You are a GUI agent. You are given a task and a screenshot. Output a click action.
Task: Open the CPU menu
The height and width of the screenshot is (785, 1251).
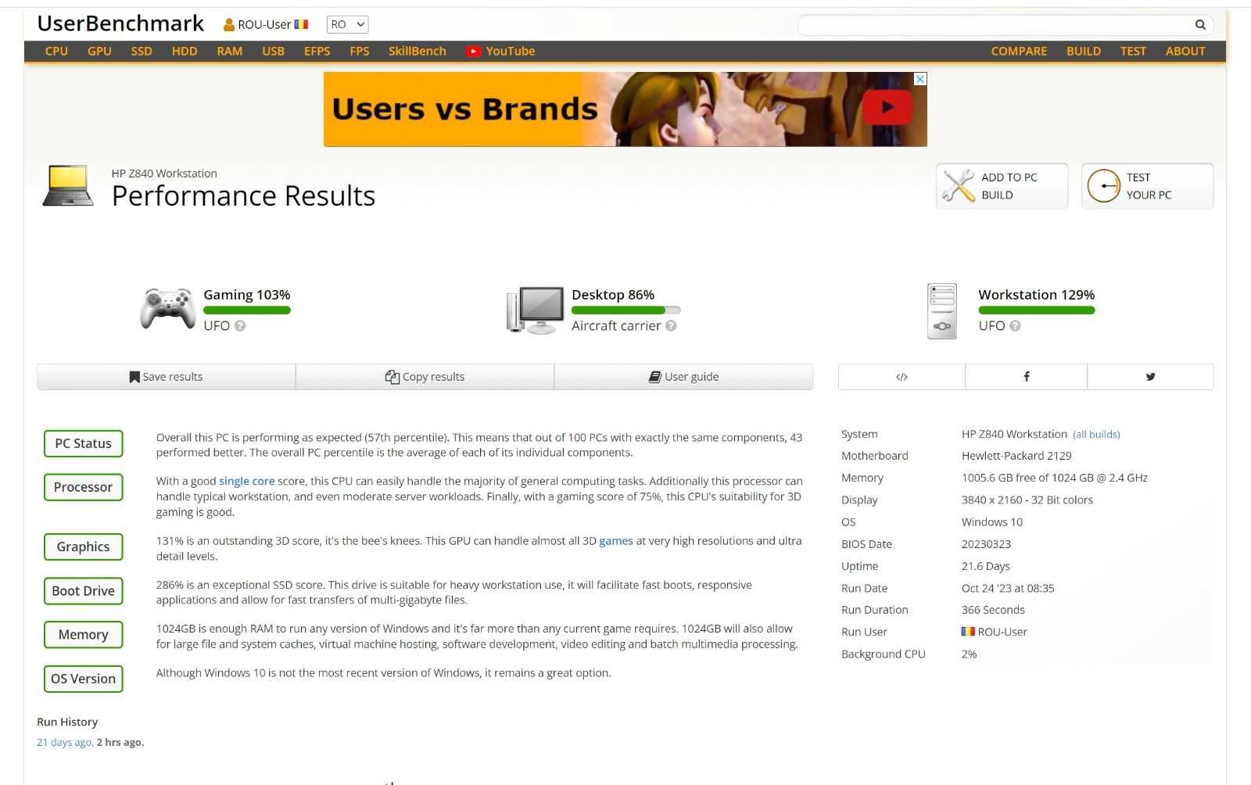click(56, 52)
